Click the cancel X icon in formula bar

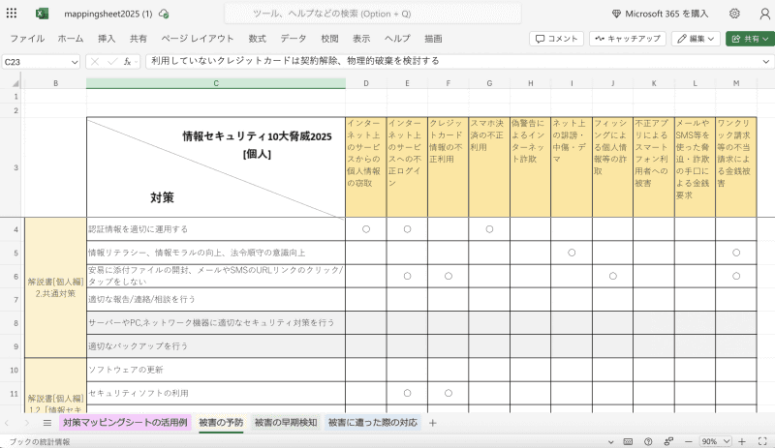point(95,62)
